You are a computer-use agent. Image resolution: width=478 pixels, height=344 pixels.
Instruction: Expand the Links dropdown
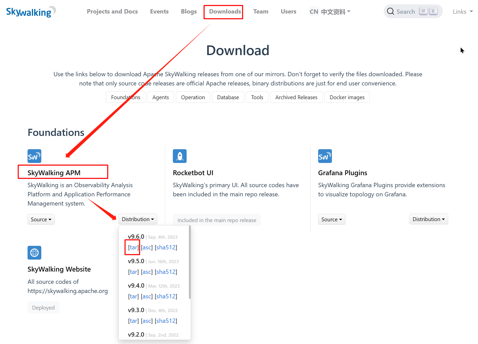coord(463,12)
